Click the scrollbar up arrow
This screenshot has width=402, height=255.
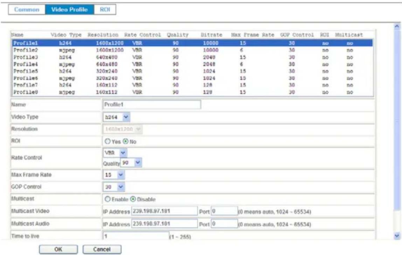point(397,26)
